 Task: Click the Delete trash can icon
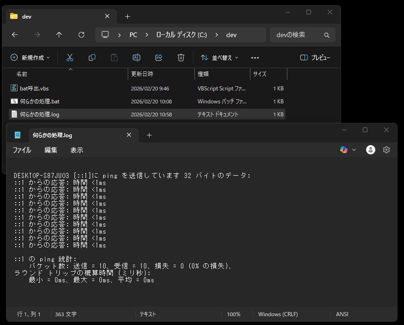(x=181, y=57)
